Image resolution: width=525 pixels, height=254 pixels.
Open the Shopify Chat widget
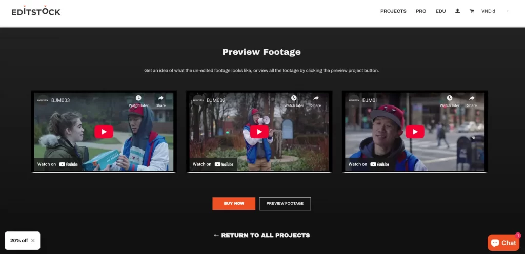(x=503, y=243)
